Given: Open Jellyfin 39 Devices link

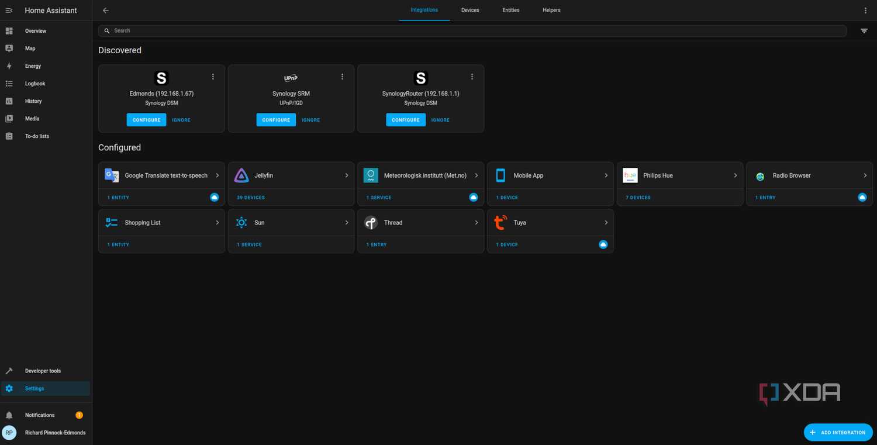Looking at the screenshot, I should 251,198.
